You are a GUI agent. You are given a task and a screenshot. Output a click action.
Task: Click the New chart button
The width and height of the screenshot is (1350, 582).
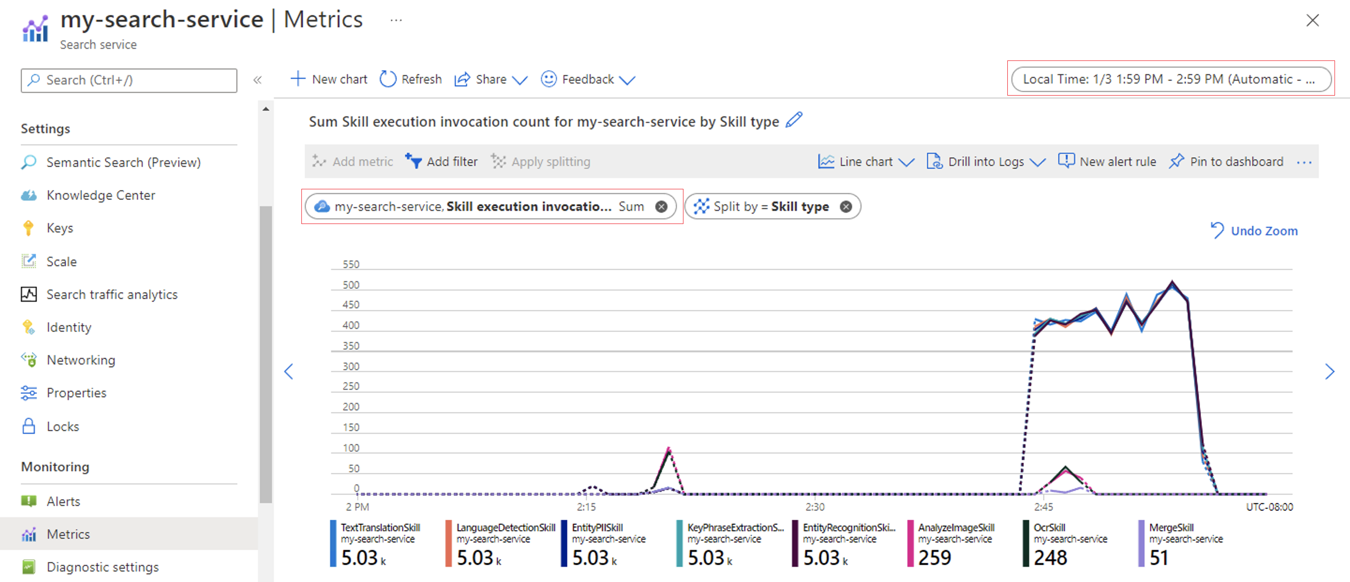330,78
